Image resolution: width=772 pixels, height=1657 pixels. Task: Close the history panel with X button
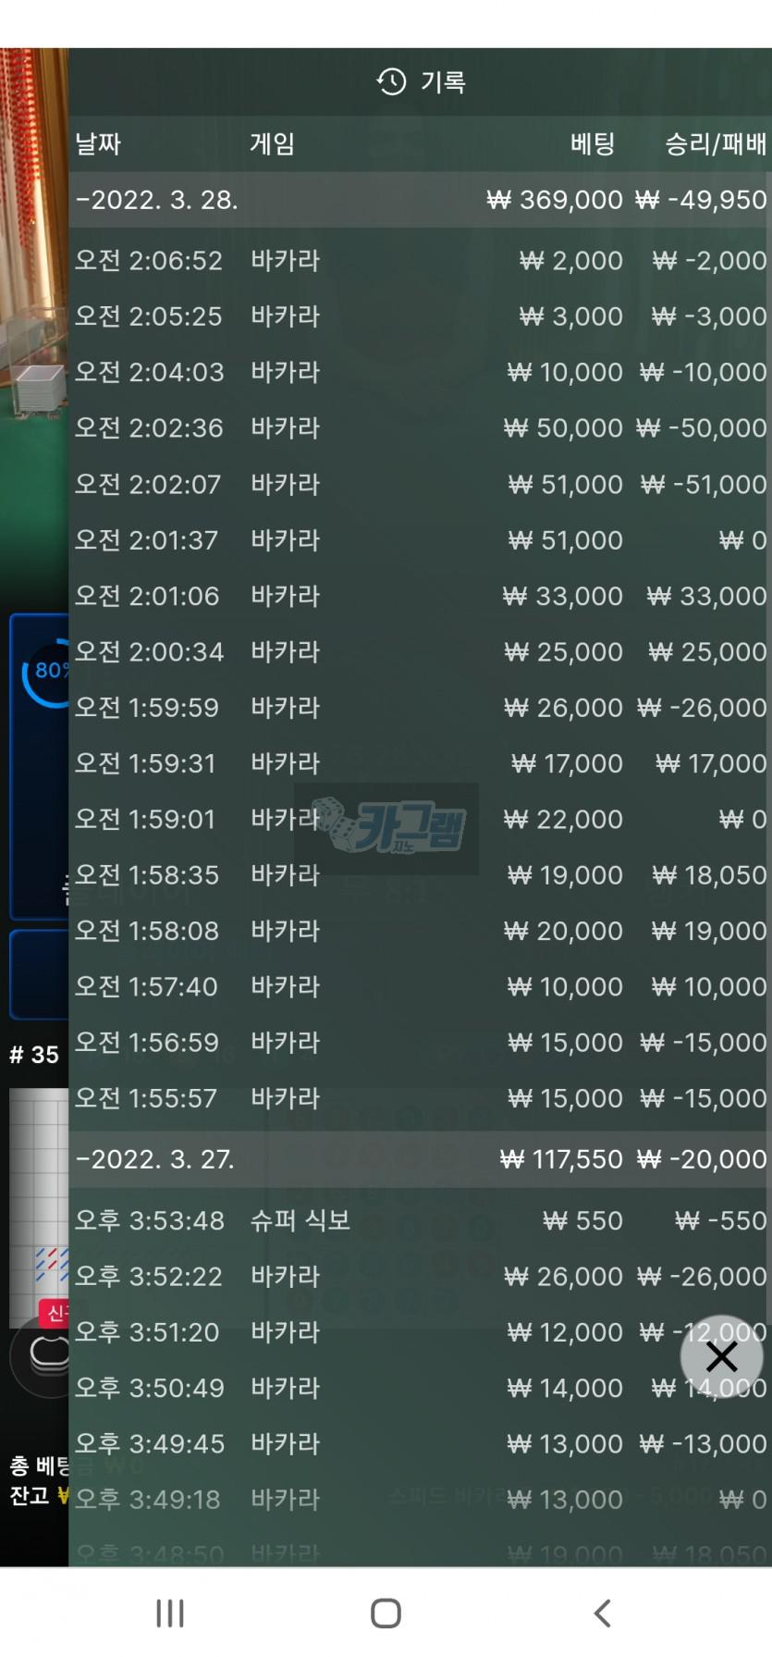click(x=721, y=1356)
